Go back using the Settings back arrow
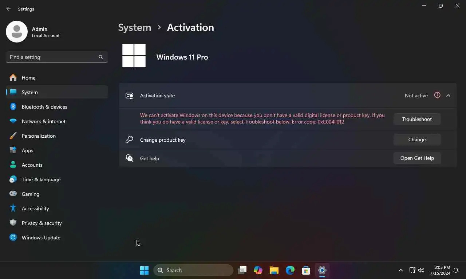The image size is (466, 279). pyautogui.click(x=9, y=9)
